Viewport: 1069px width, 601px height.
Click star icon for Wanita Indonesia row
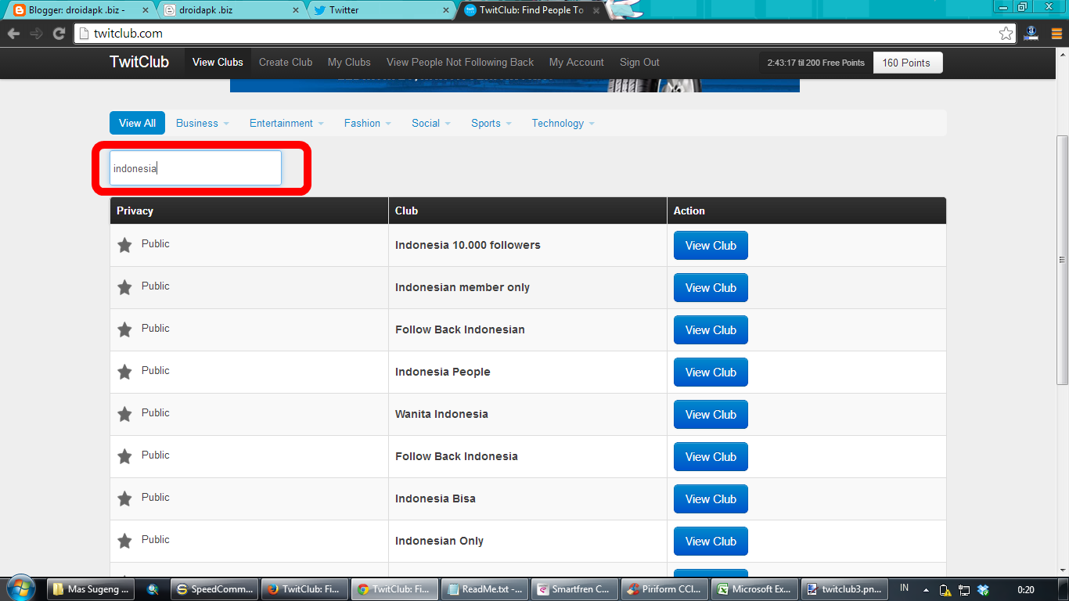coord(124,414)
